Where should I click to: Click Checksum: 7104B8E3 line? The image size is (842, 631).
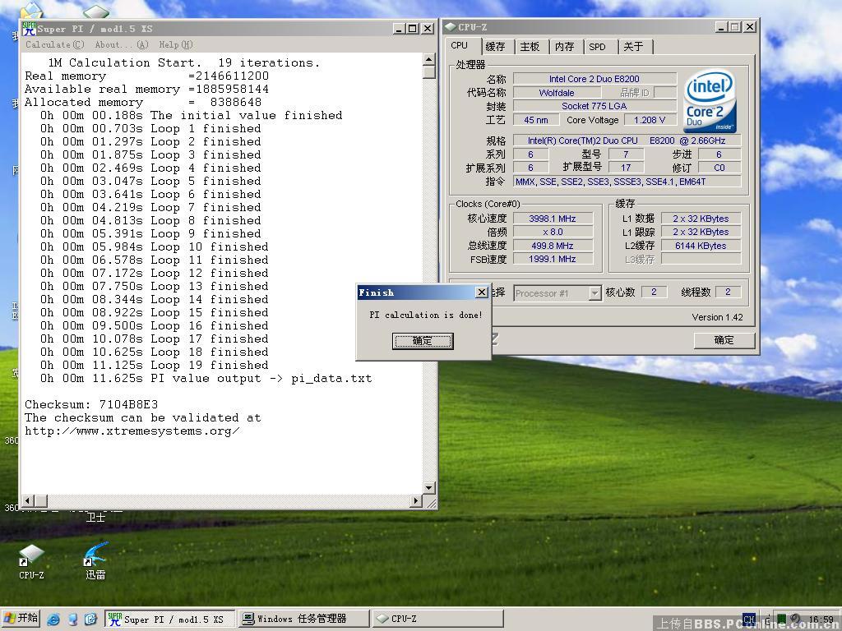[91, 404]
